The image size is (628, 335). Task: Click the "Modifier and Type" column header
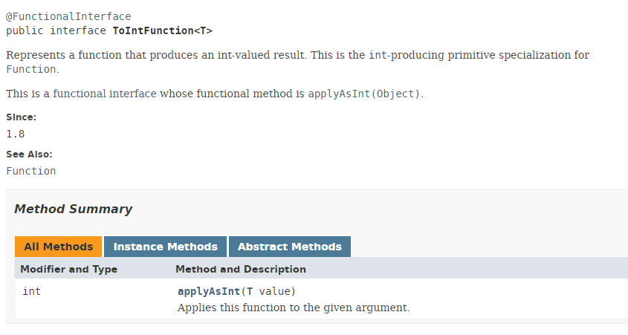[x=68, y=269]
